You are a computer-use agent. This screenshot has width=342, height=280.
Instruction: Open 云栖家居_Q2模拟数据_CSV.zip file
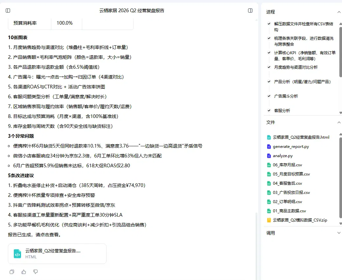tap(300, 220)
